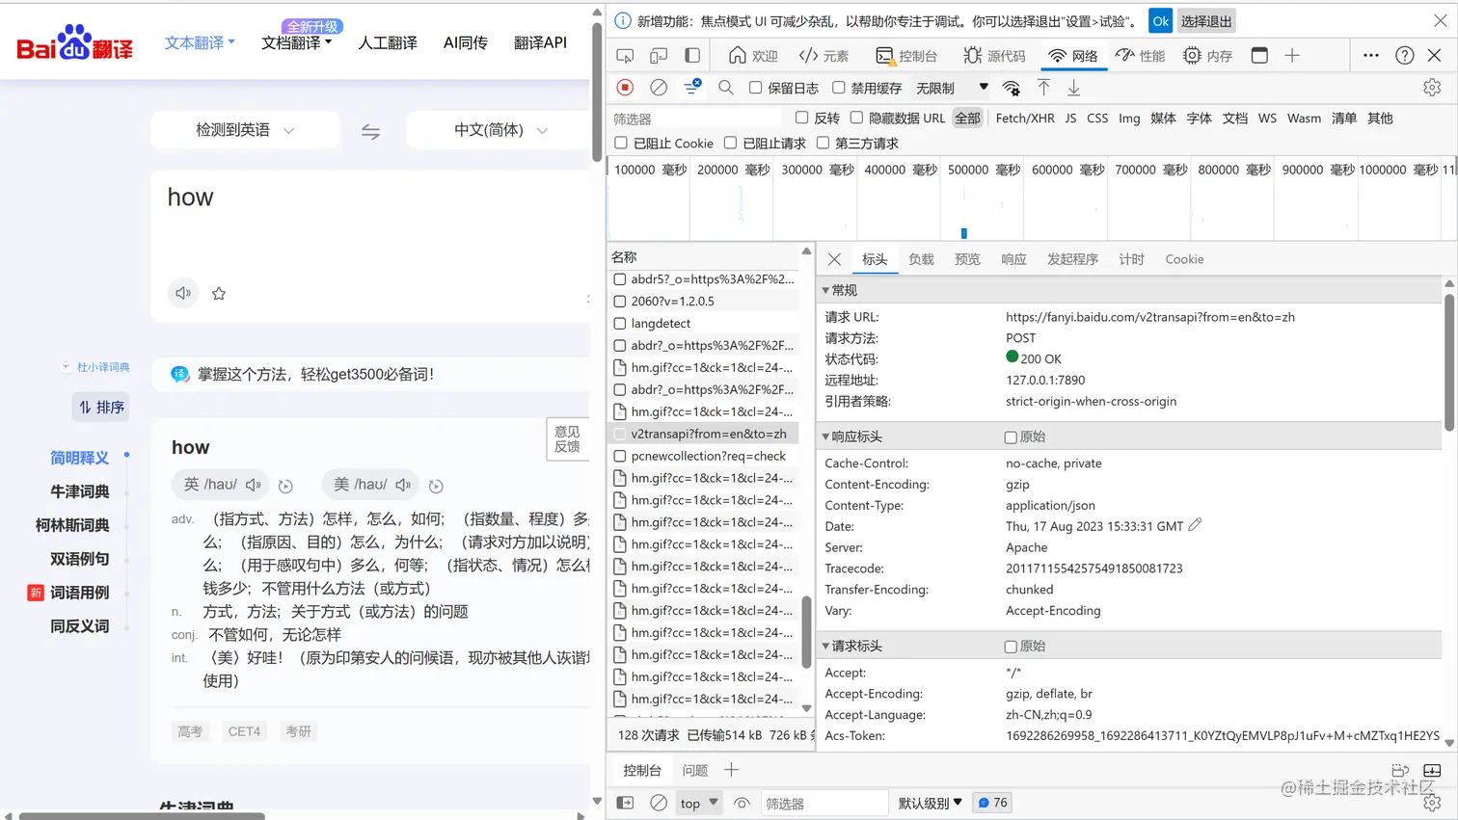
Task: Click the page horizontal scrollbar thumb
Action: coord(142,816)
